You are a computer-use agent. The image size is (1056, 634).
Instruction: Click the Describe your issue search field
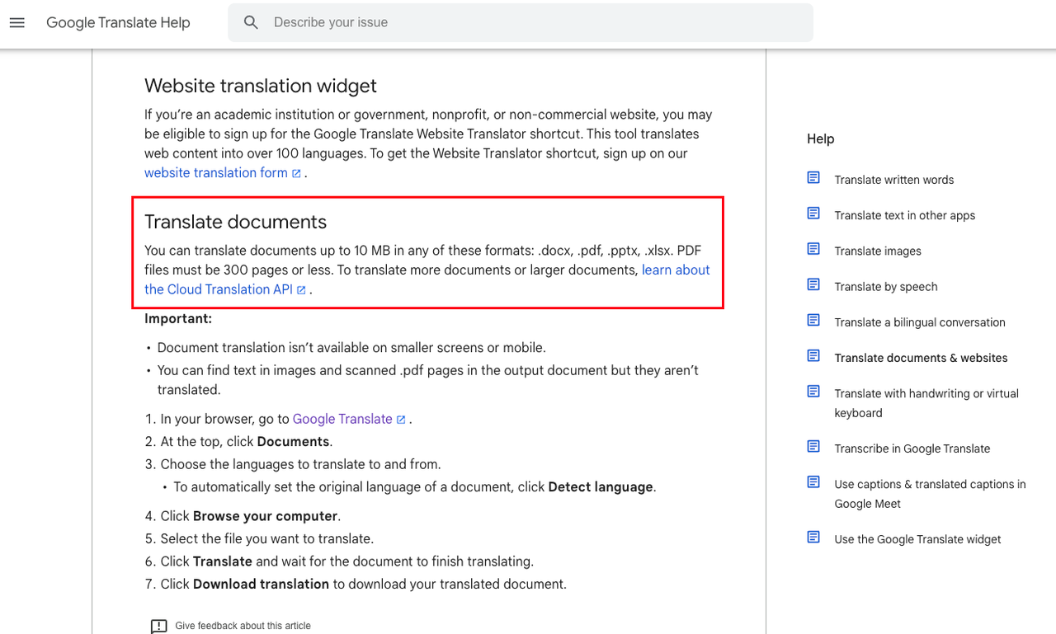coord(495,22)
